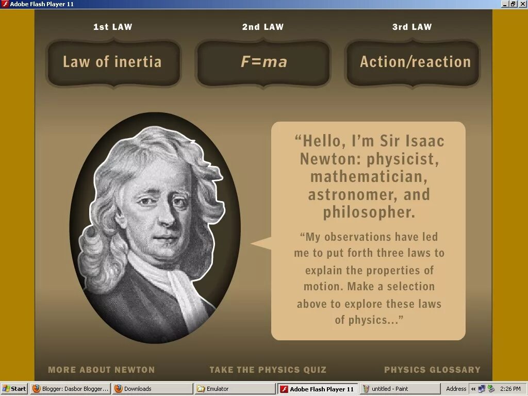Click the Safely Remove Hardware tray icon
Viewport: 528px width, 396px height.
491,389
